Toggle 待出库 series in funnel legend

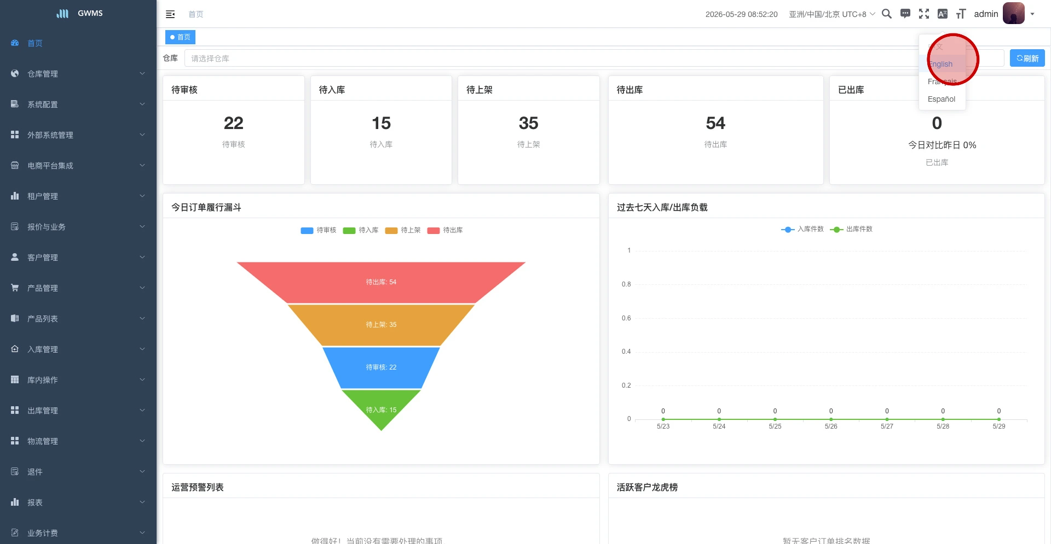point(445,230)
